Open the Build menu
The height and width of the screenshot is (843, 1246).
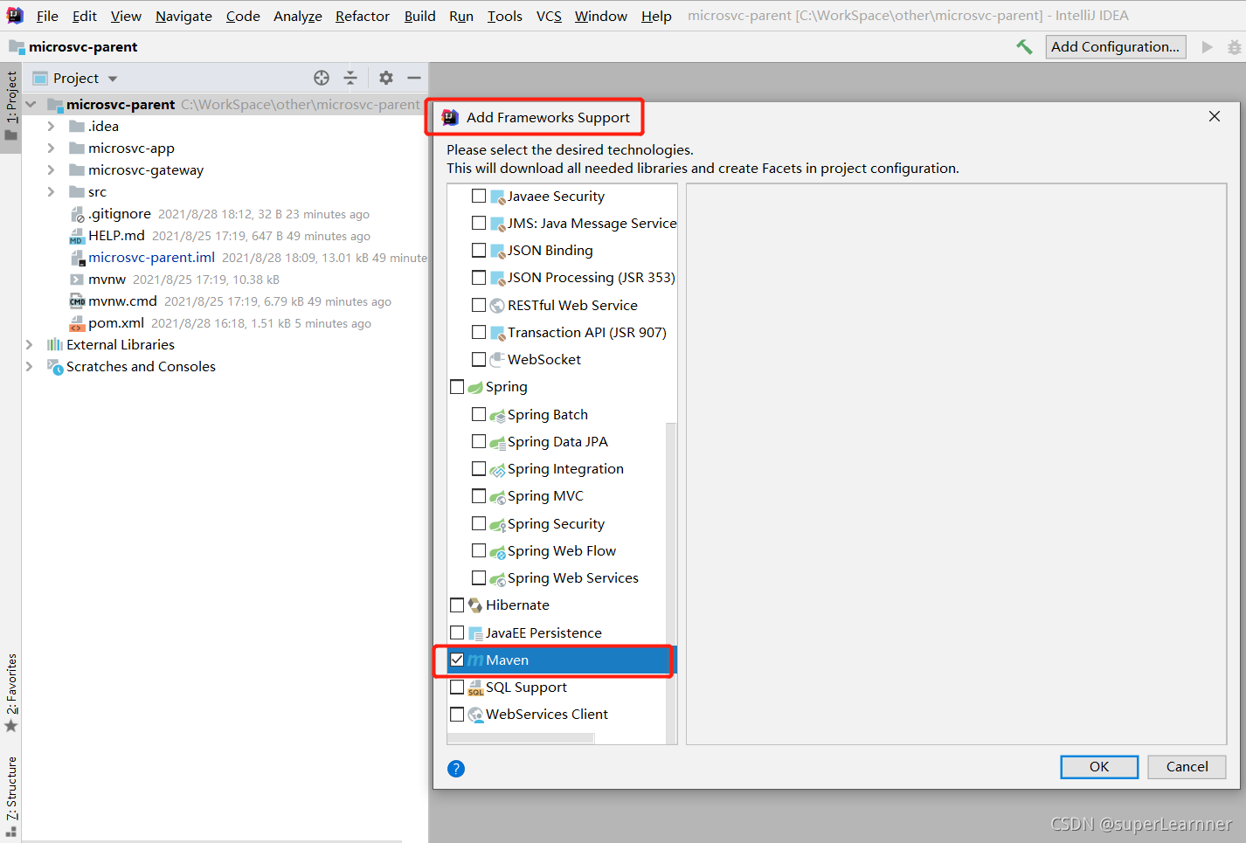[x=419, y=16]
